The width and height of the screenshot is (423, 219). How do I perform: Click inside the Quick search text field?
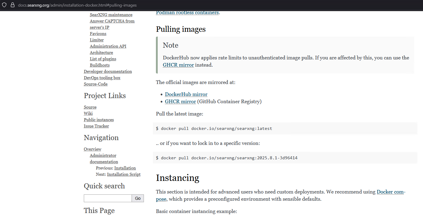point(108,198)
